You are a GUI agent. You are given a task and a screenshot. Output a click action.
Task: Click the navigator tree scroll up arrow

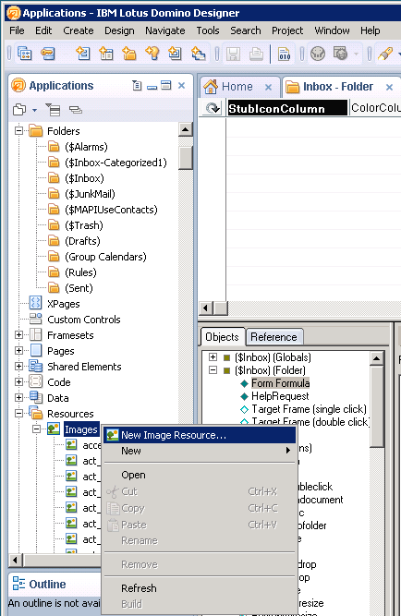click(x=185, y=129)
